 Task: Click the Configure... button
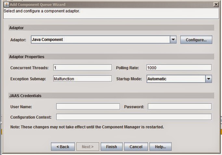[x=196, y=40]
